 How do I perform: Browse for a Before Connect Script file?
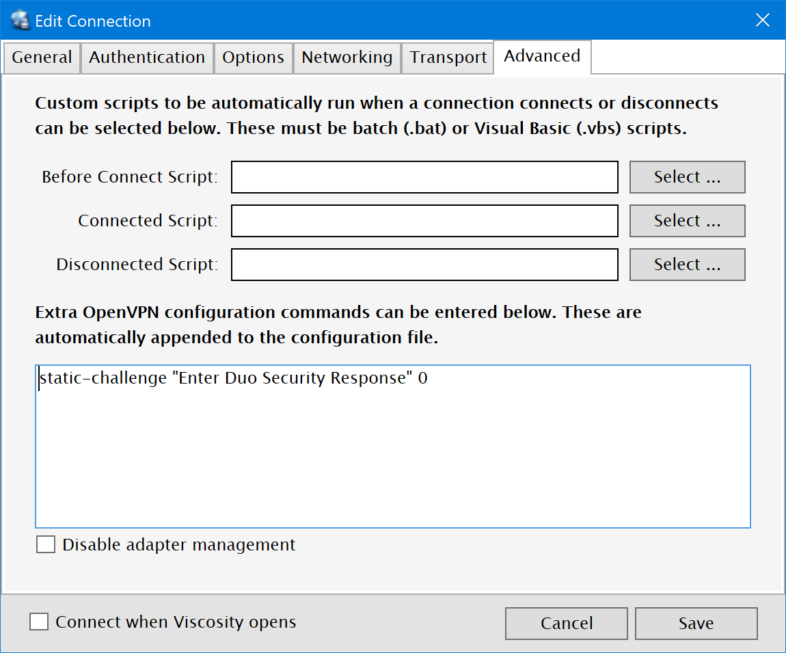click(x=687, y=177)
